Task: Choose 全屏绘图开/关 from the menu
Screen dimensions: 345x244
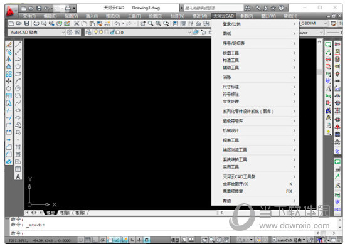Action: click(x=255, y=184)
